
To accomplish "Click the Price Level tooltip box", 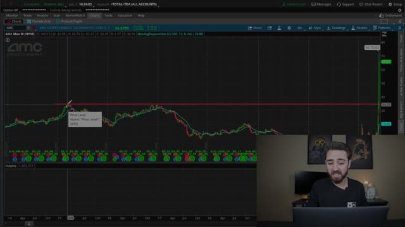I will click(85, 119).
